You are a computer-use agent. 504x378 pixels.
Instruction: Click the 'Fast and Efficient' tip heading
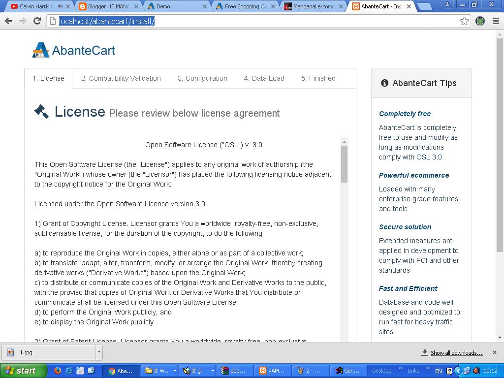408,288
